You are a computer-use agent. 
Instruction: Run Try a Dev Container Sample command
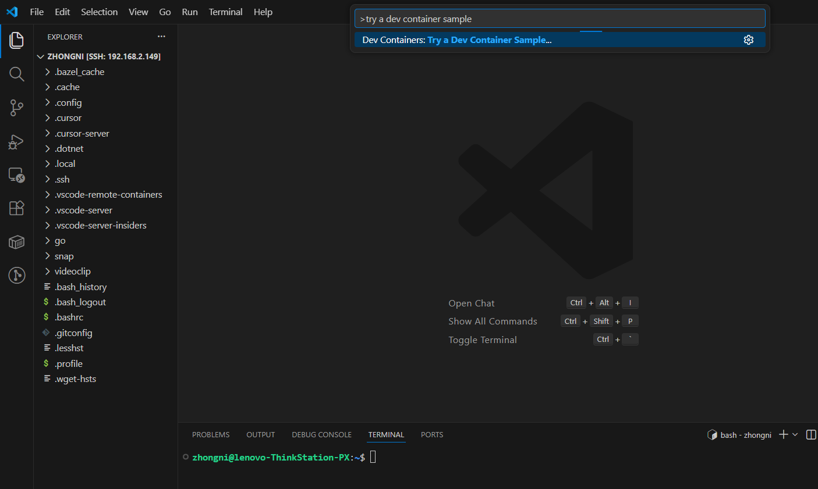(560, 40)
